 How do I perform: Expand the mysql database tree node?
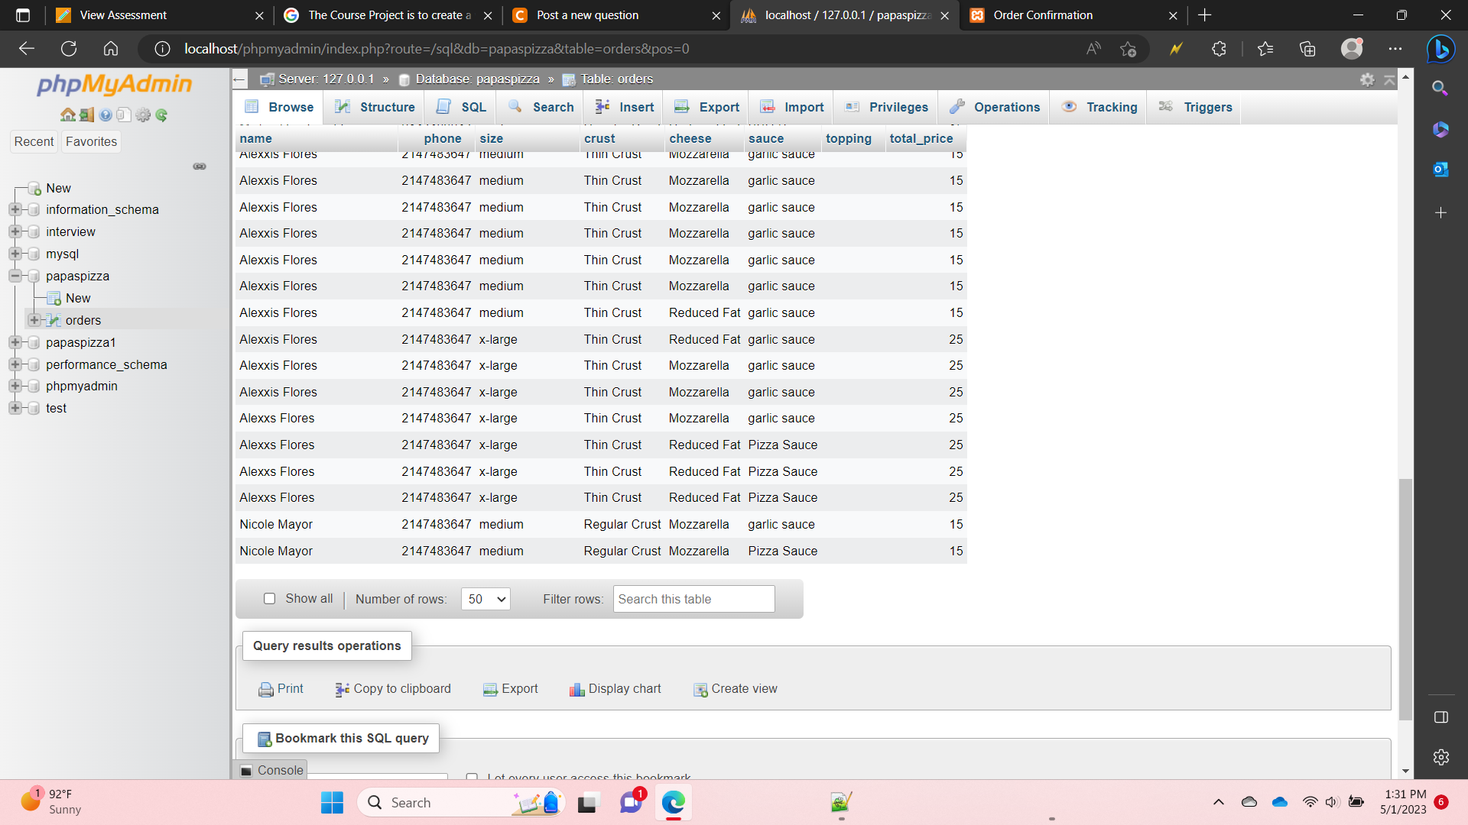[15, 254]
